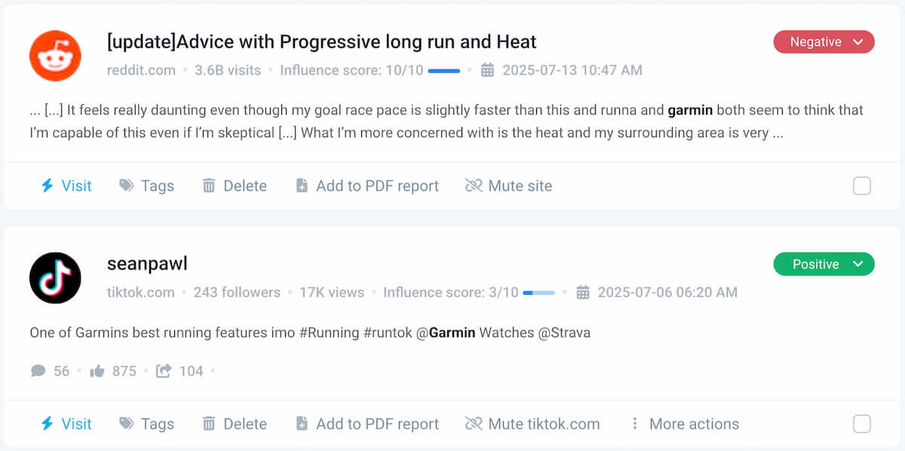This screenshot has width=905, height=451.
Task: Select the Reddit mention checkbox
Action: [862, 186]
